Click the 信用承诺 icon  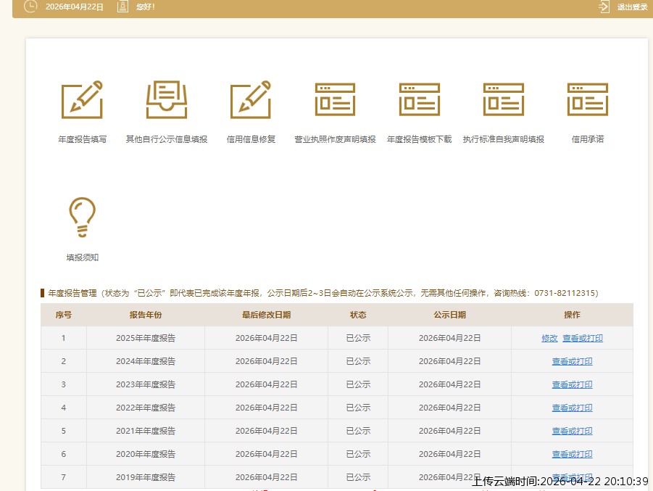click(587, 99)
